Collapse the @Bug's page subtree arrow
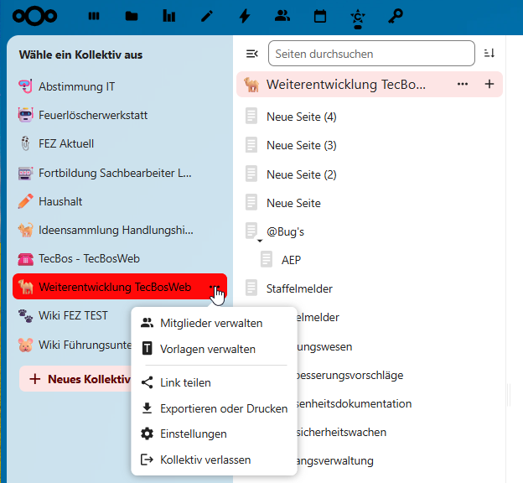Screen dimensions: 523x483 coord(260,241)
